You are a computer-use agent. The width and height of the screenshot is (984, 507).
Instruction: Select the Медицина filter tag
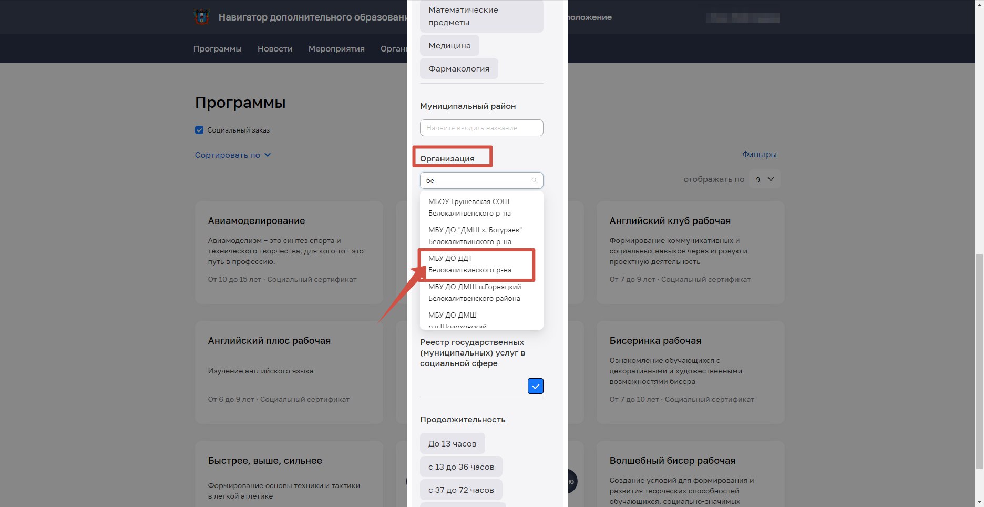tap(449, 45)
